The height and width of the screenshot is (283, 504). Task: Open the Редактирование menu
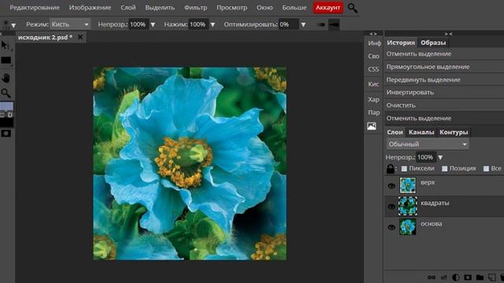35,7
